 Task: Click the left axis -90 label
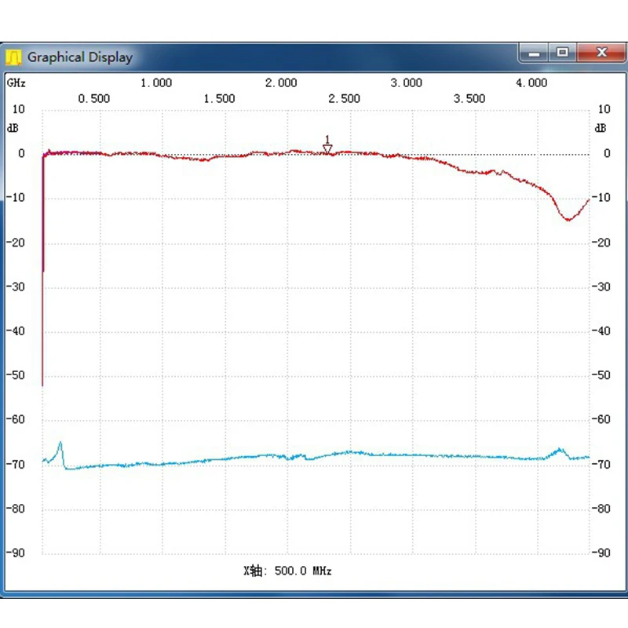coord(16,553)
